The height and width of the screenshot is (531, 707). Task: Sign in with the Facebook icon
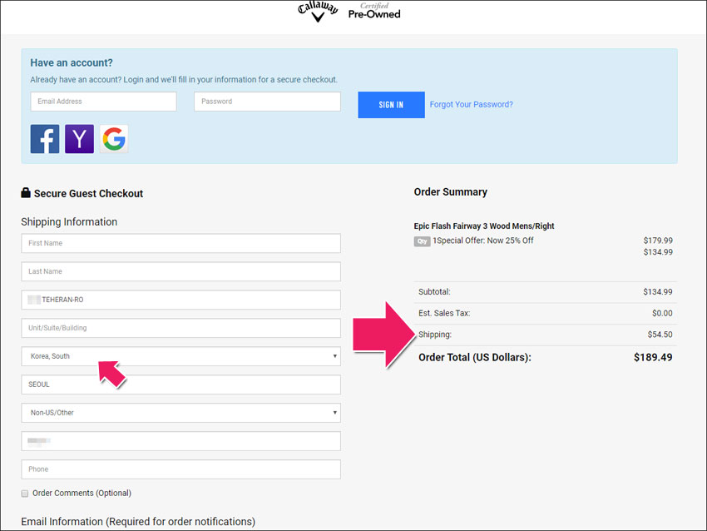[x=45, y=139]
